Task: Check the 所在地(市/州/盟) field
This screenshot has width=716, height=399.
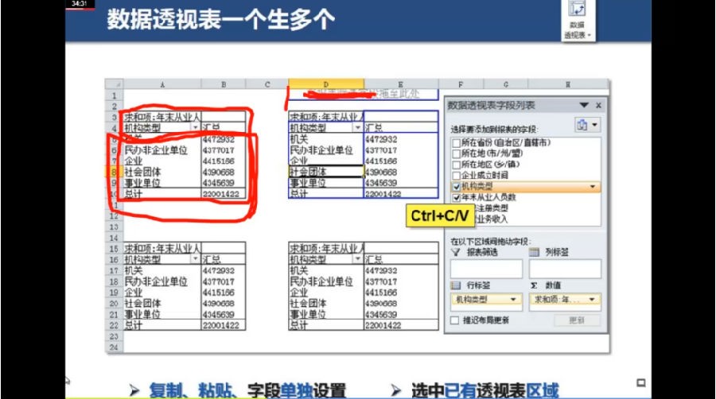Action: click(x=456, y=153)
